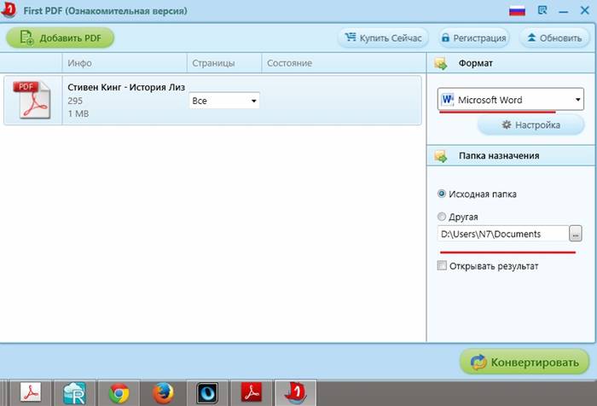Click the Russian flag language icon

517,10
